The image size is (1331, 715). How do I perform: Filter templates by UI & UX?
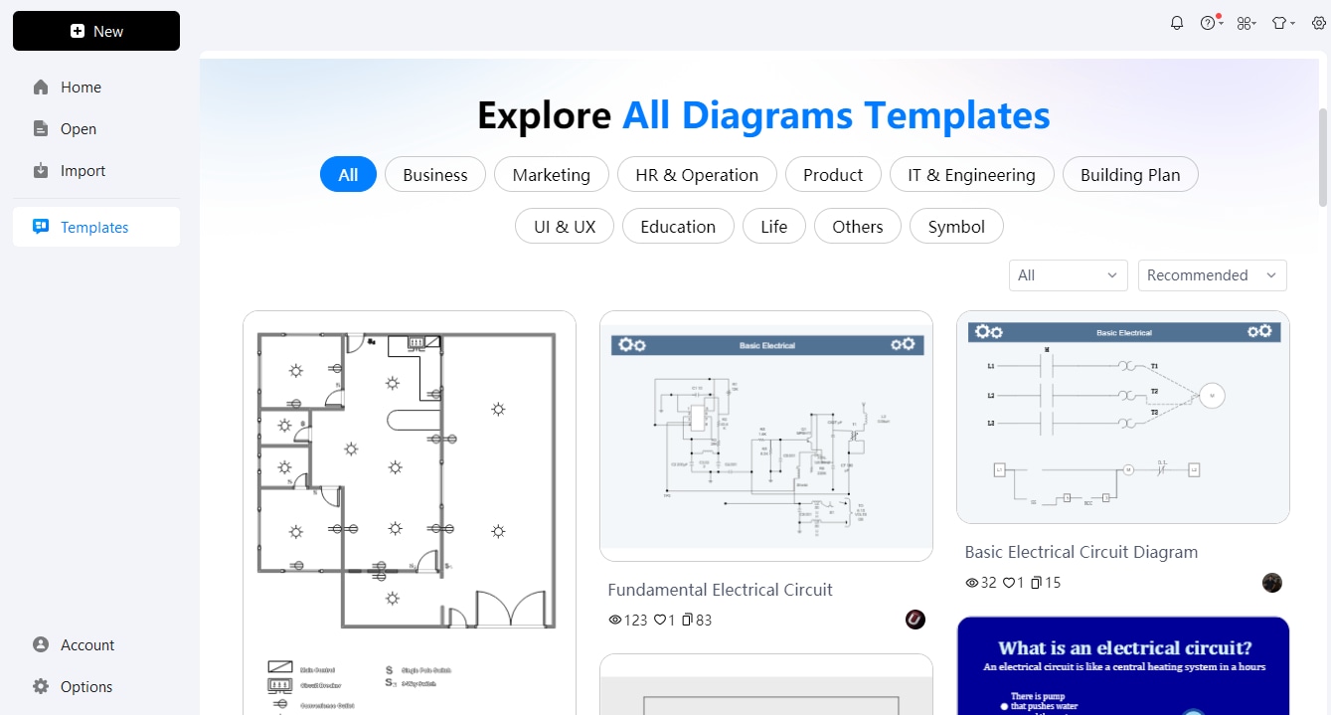(565, 227)
